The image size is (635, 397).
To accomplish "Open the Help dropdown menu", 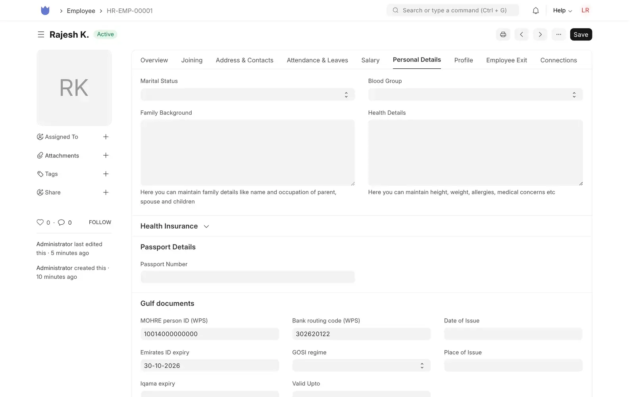I will click(562, 10).
